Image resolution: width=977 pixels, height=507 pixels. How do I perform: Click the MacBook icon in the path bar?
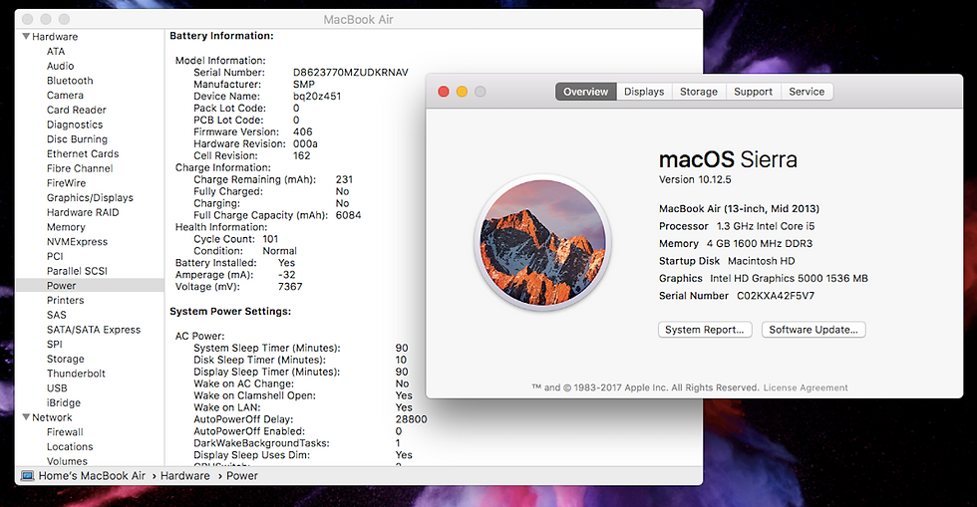(27, 476)
